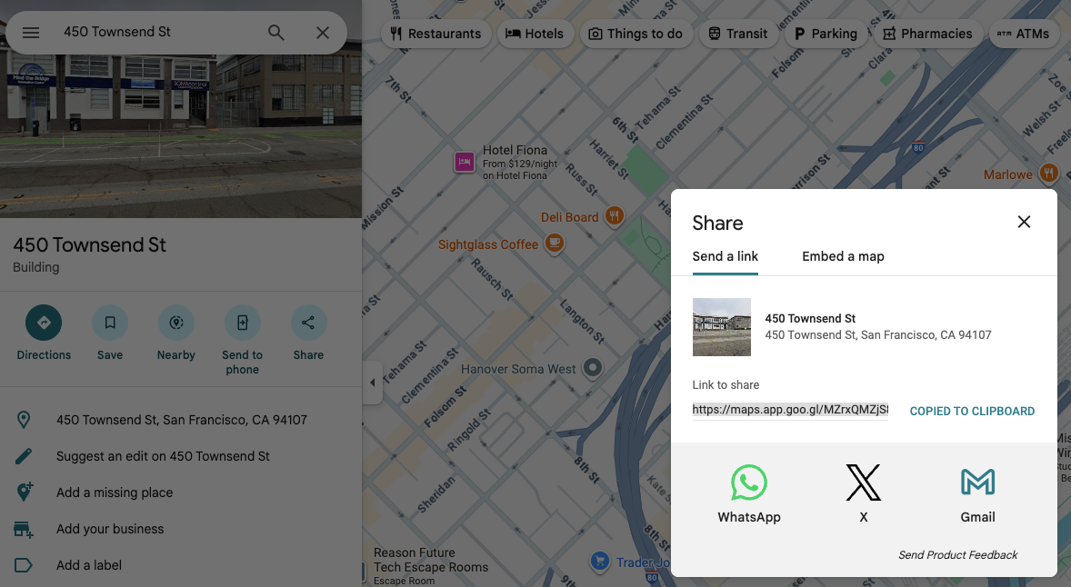Click the Save bookmark icon

tap(110, 323)
